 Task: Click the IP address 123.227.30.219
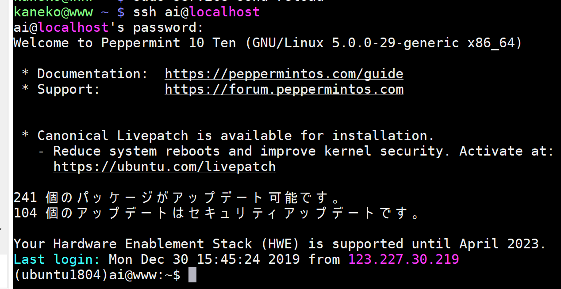click(x=403, y=259)
